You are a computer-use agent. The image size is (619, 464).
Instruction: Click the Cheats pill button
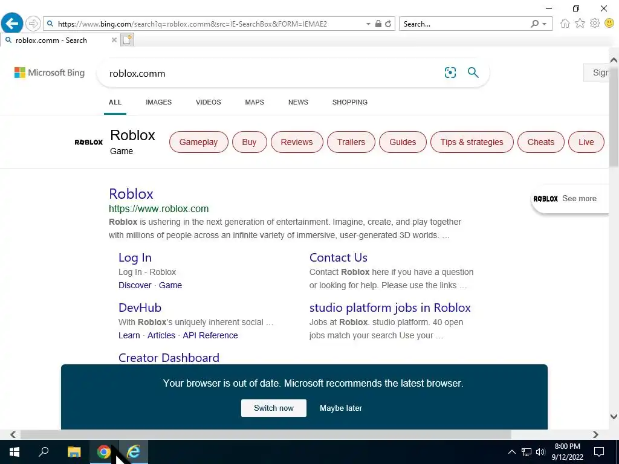[541, 142]
